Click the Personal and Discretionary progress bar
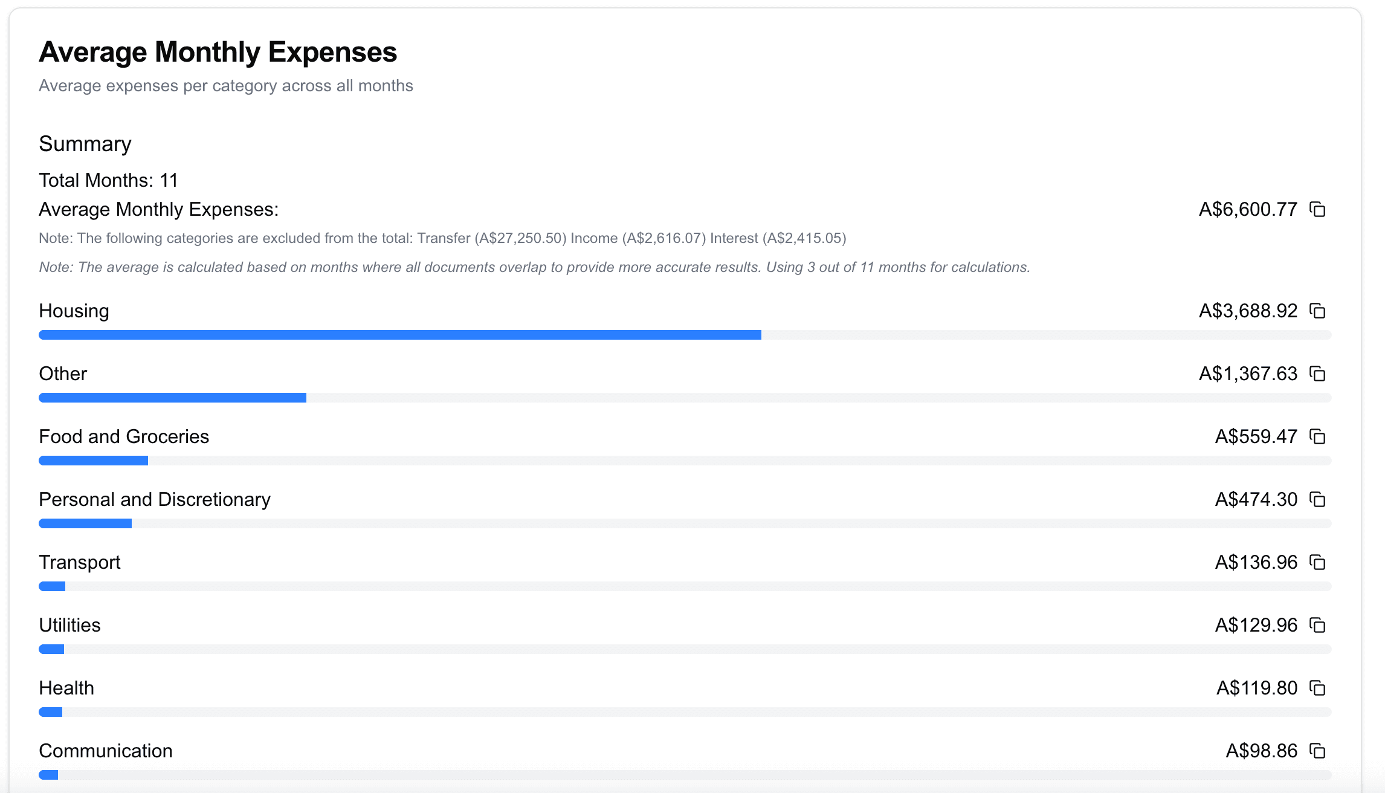This screenshot has height=793, width=1385. (684, 523)
